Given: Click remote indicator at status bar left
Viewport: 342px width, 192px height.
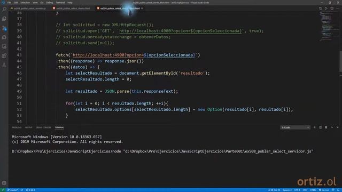Looking at the screenshot, I should tap(3, 190).
